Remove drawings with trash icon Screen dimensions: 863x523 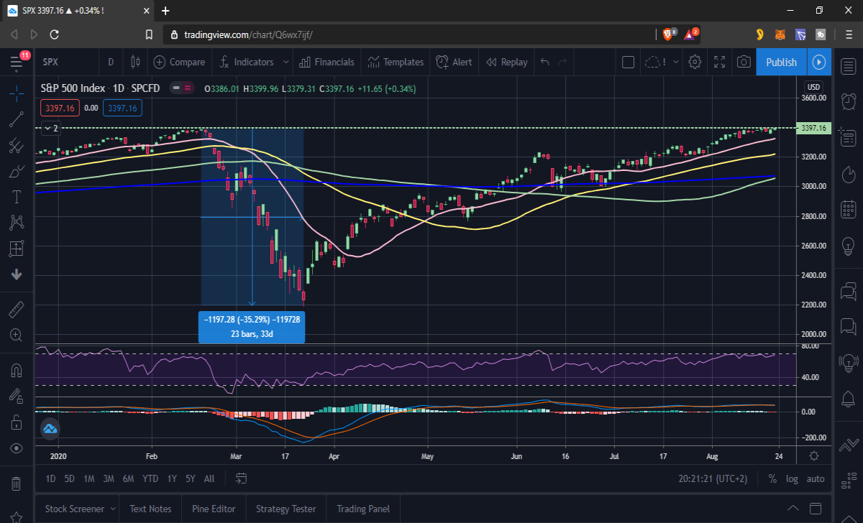pyautogui.click(x=17, y=483)
